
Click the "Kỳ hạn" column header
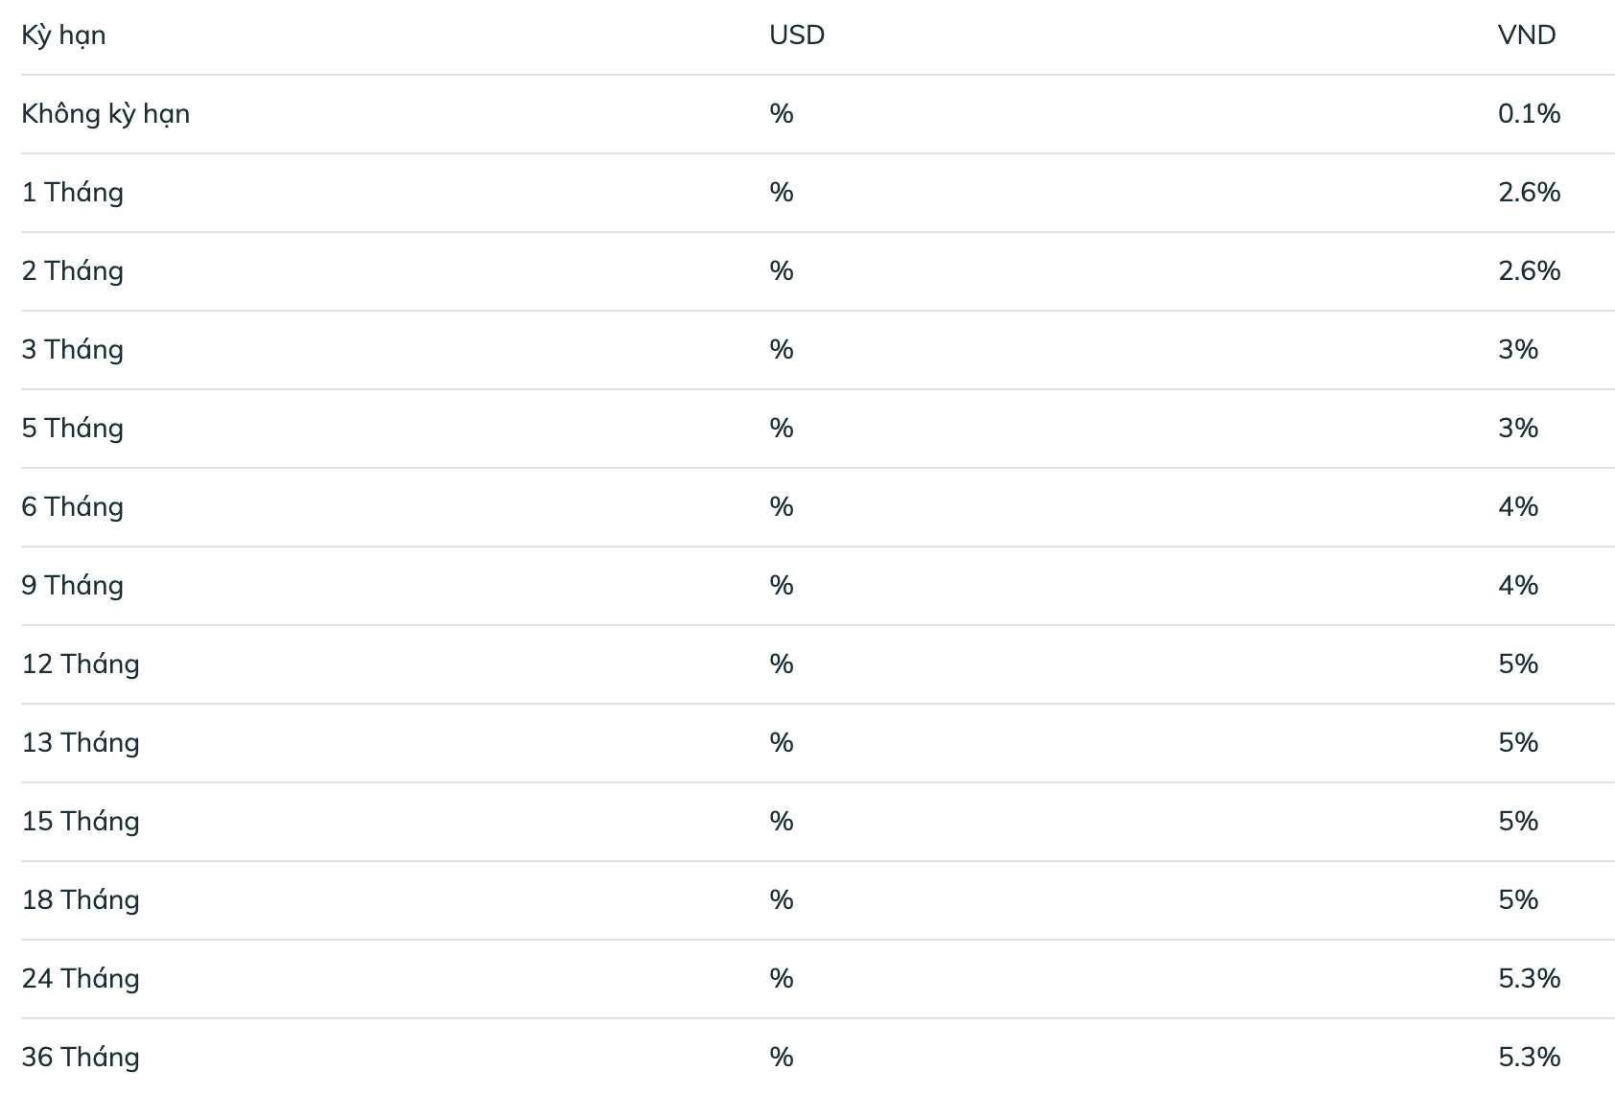coord(63,35)
